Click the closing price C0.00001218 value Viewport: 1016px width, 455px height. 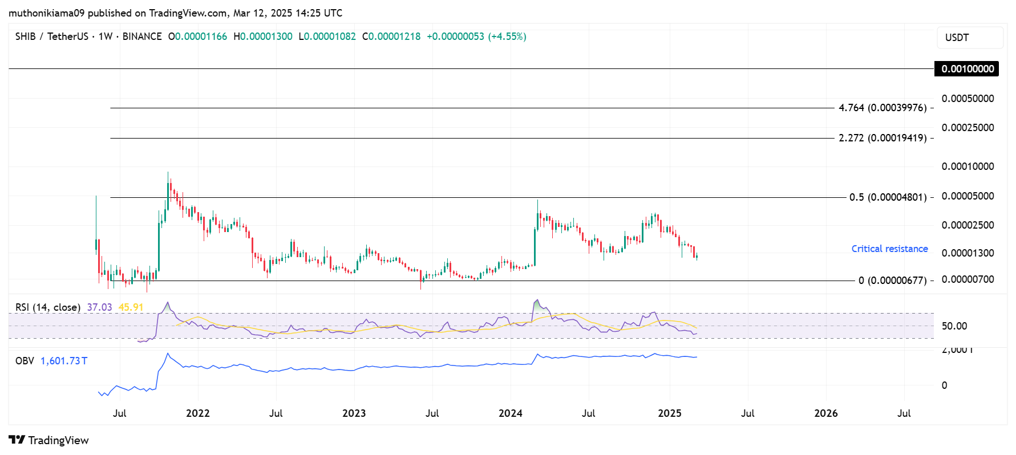coord(391,36)
